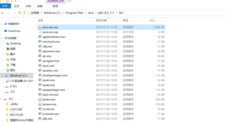225x122 pixels.
Task: Click the jconsole.exe file icon
Action: [x=40, y=114]
